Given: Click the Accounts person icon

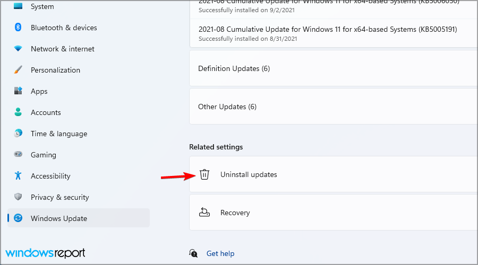Looking at the screenshot, I should (18, 112).
